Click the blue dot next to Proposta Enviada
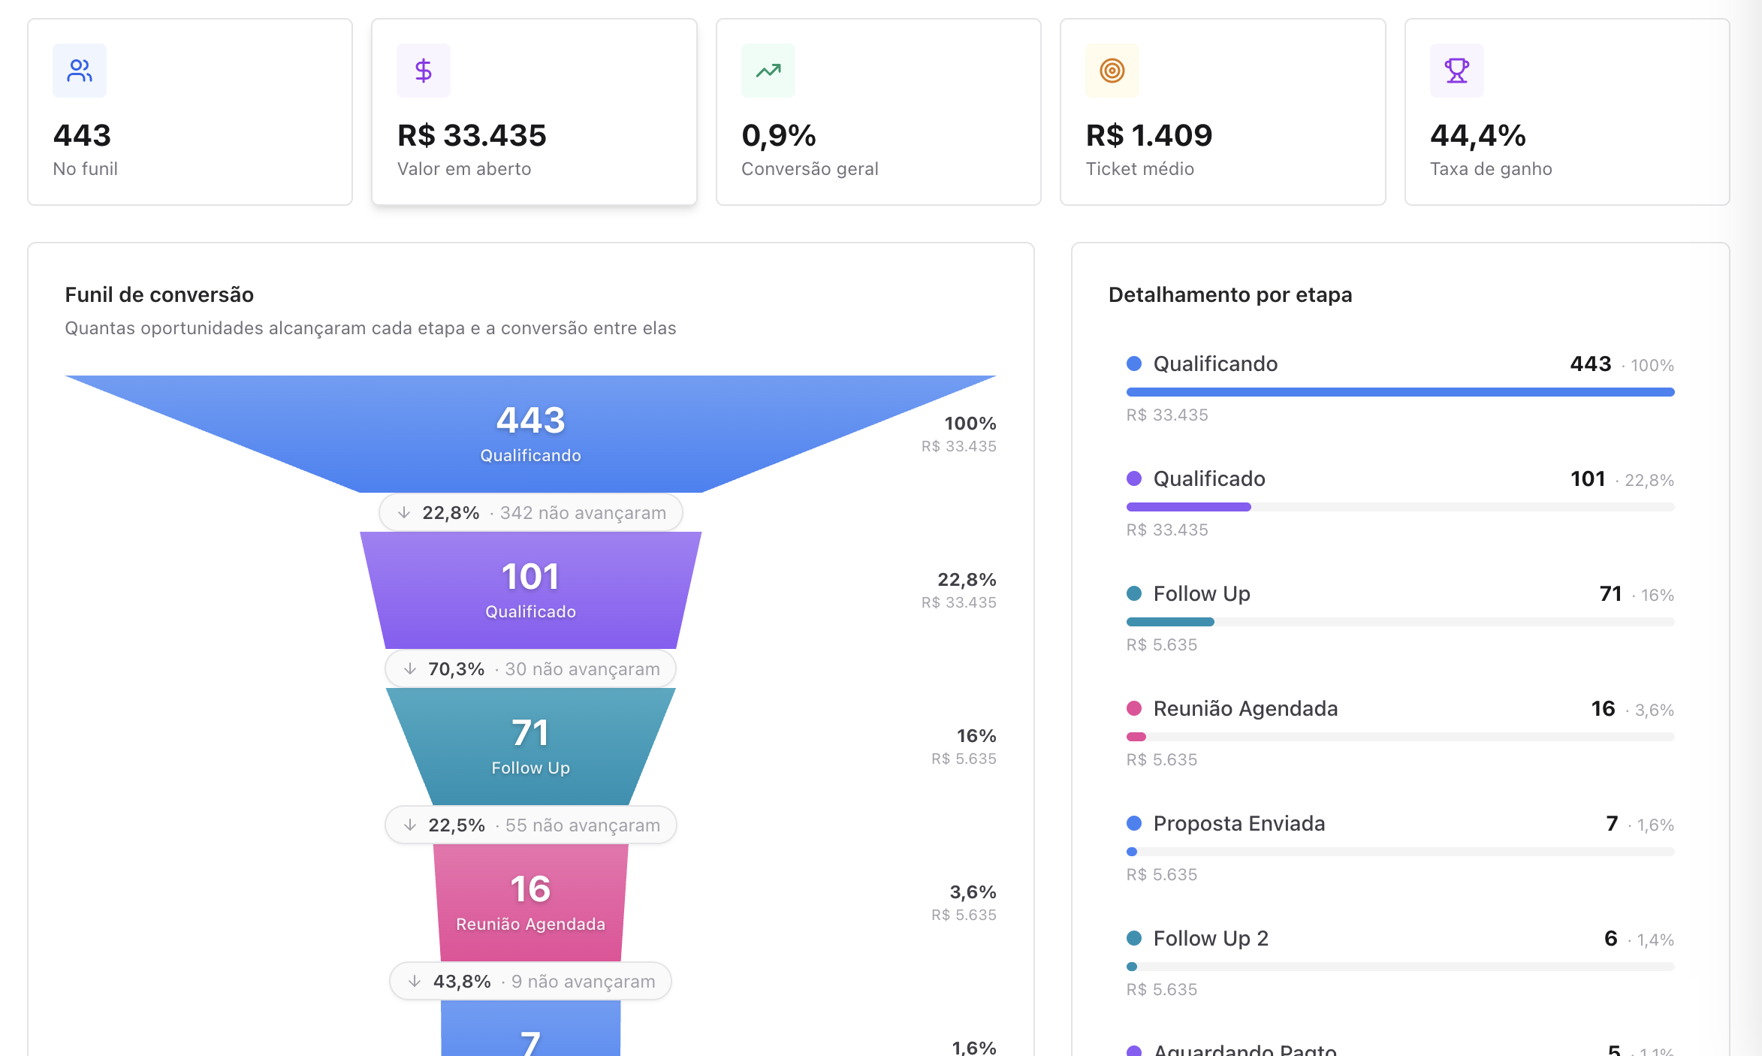This screenshot has height=1056, width=1762. [x=1134, y=823]
